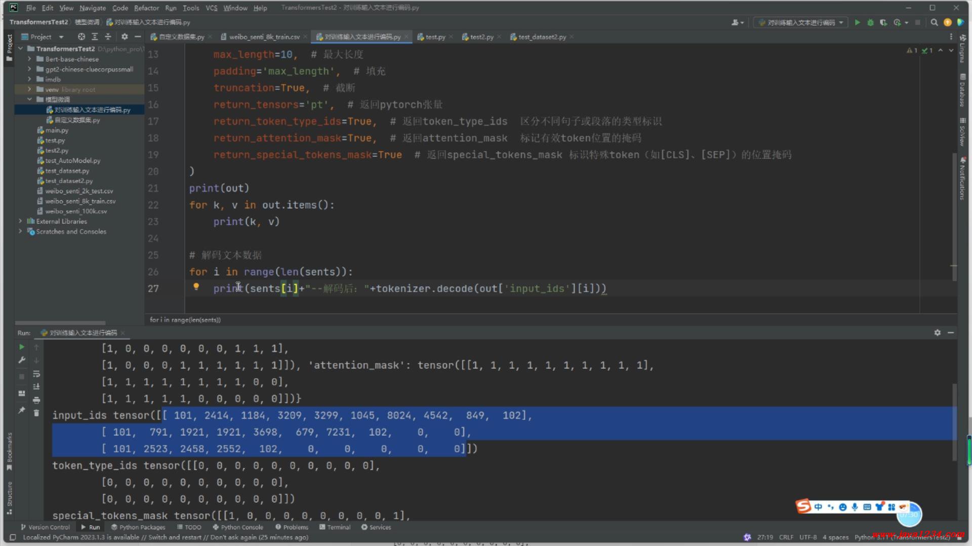This screenshot has width=972, height=546.
Task: Click the print output icon in Run panel
Action: (x=36, y=400)
